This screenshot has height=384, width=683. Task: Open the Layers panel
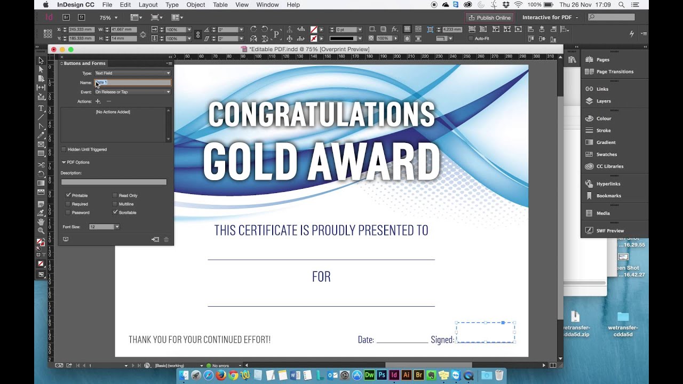click(603, 101)
